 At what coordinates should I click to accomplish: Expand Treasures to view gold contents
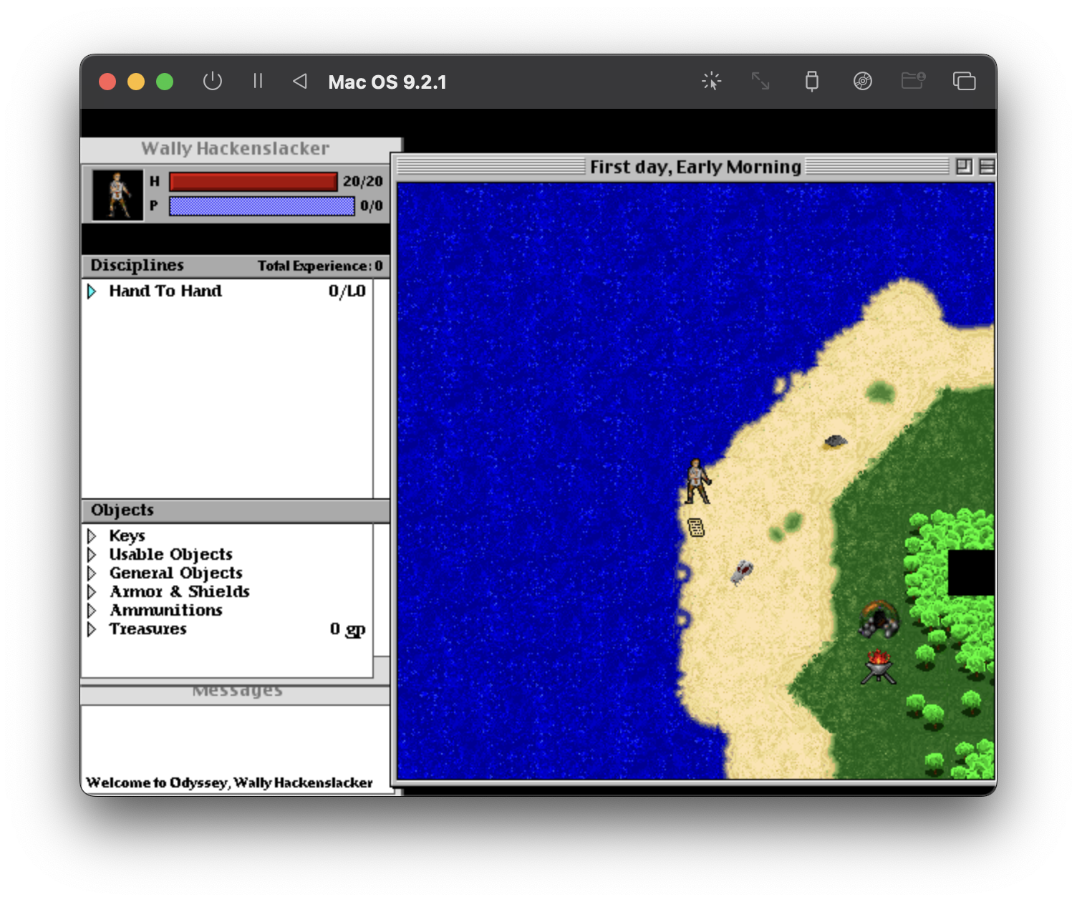coord(93,629)
